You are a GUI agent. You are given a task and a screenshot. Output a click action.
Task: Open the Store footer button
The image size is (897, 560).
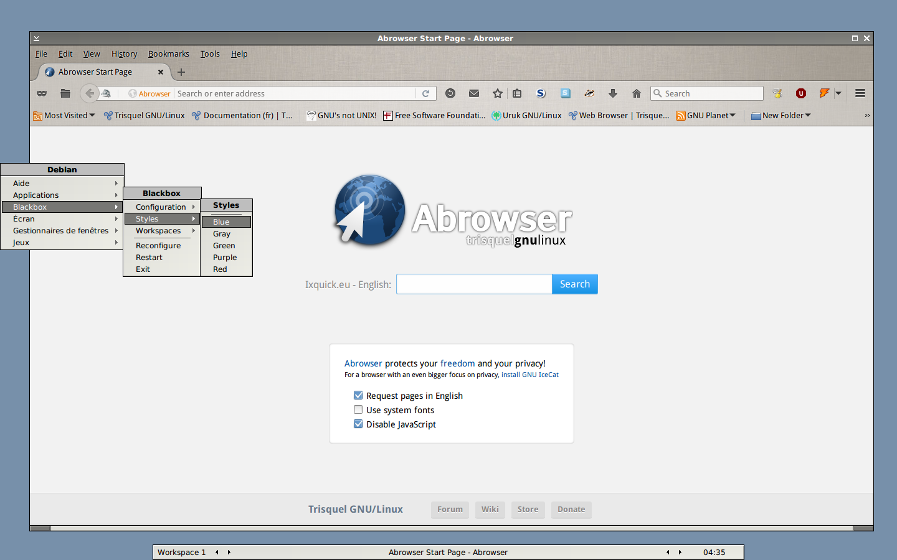528,510
